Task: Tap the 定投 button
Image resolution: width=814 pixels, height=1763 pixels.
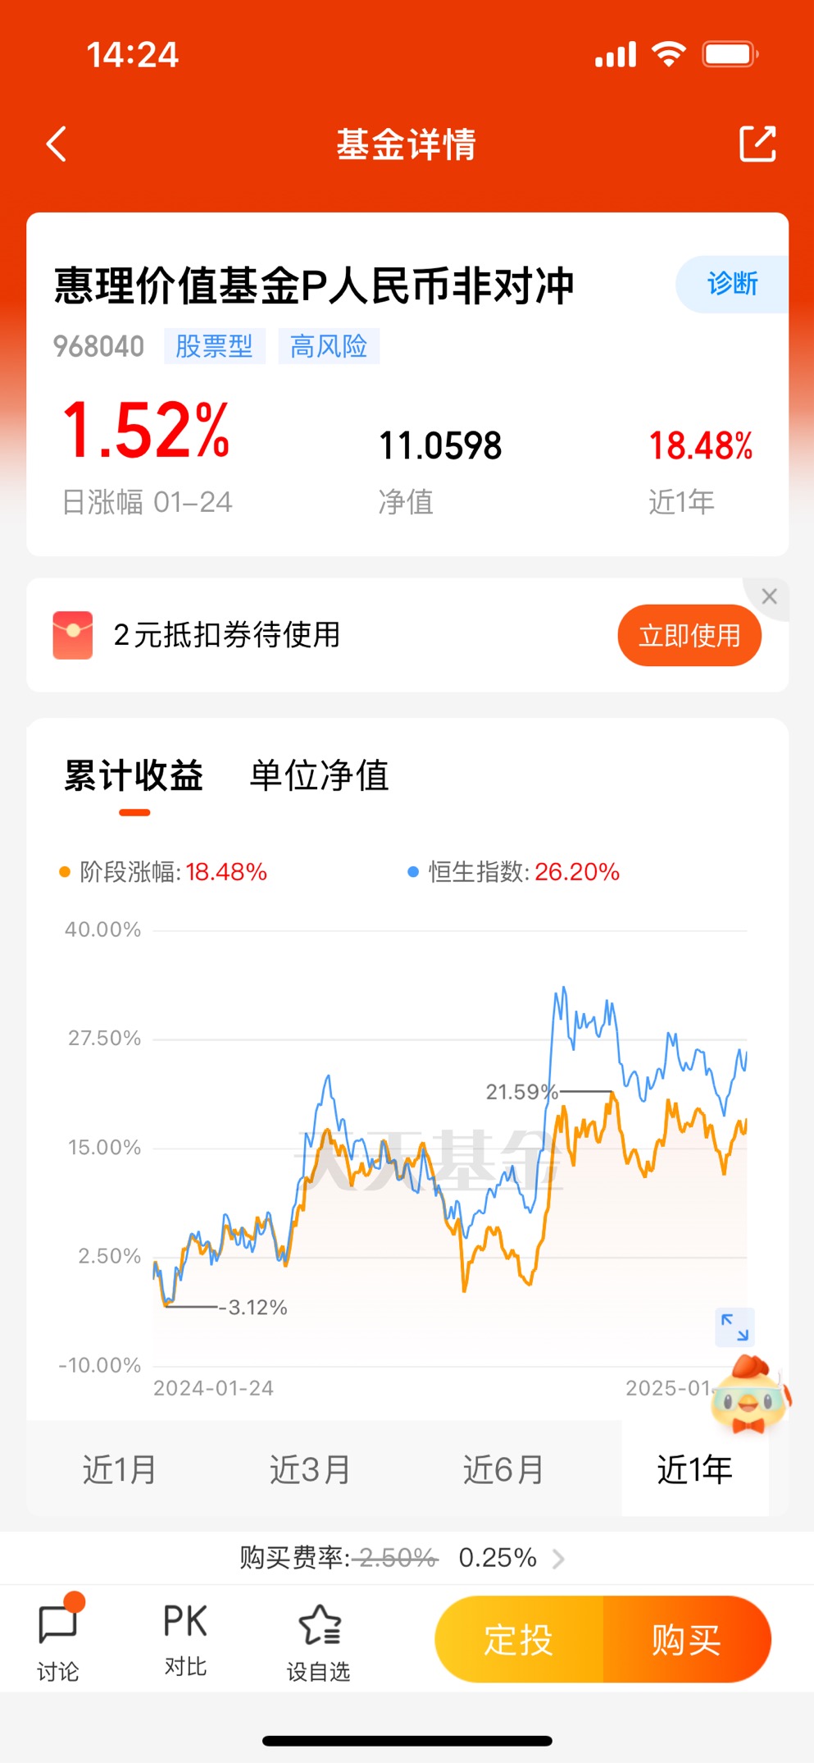Action: [519, 1639]
